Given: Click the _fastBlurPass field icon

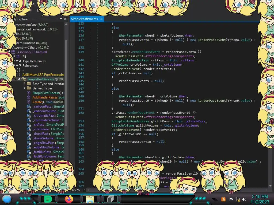Looking at the screenshot, I should (x=29, y=152).
